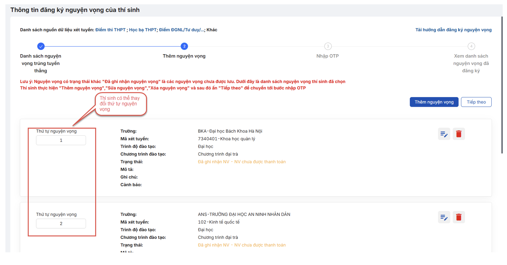Viewport: 507px width, 265px height.
Task: Edit the An Ninh Nhân Dân wish
Action: tap(444, 217)
